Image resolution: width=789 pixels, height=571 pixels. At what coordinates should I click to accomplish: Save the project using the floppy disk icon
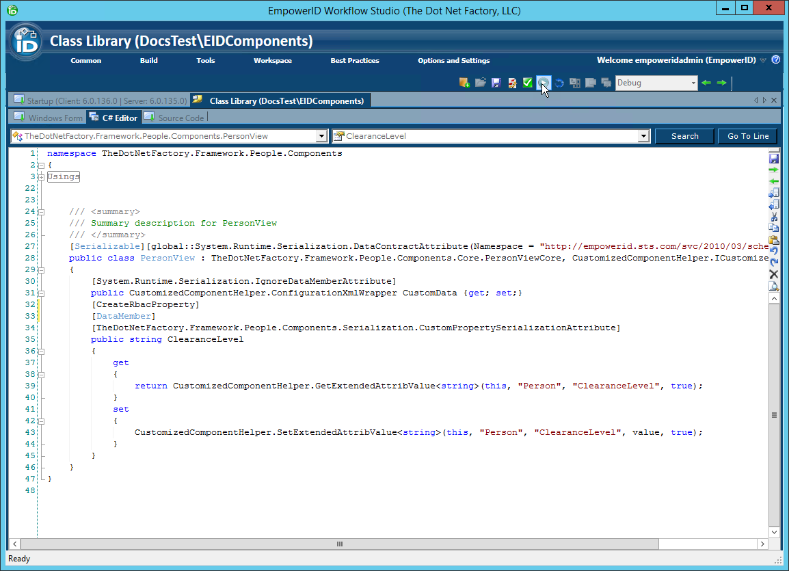pyautogui.click(x=496, y=82)
